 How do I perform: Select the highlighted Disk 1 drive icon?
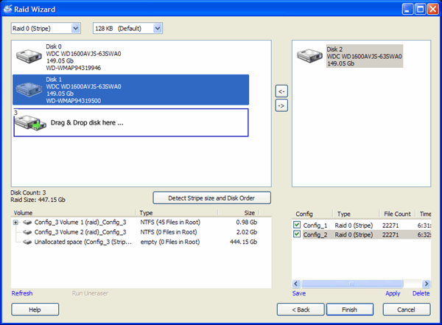[29, 89]
